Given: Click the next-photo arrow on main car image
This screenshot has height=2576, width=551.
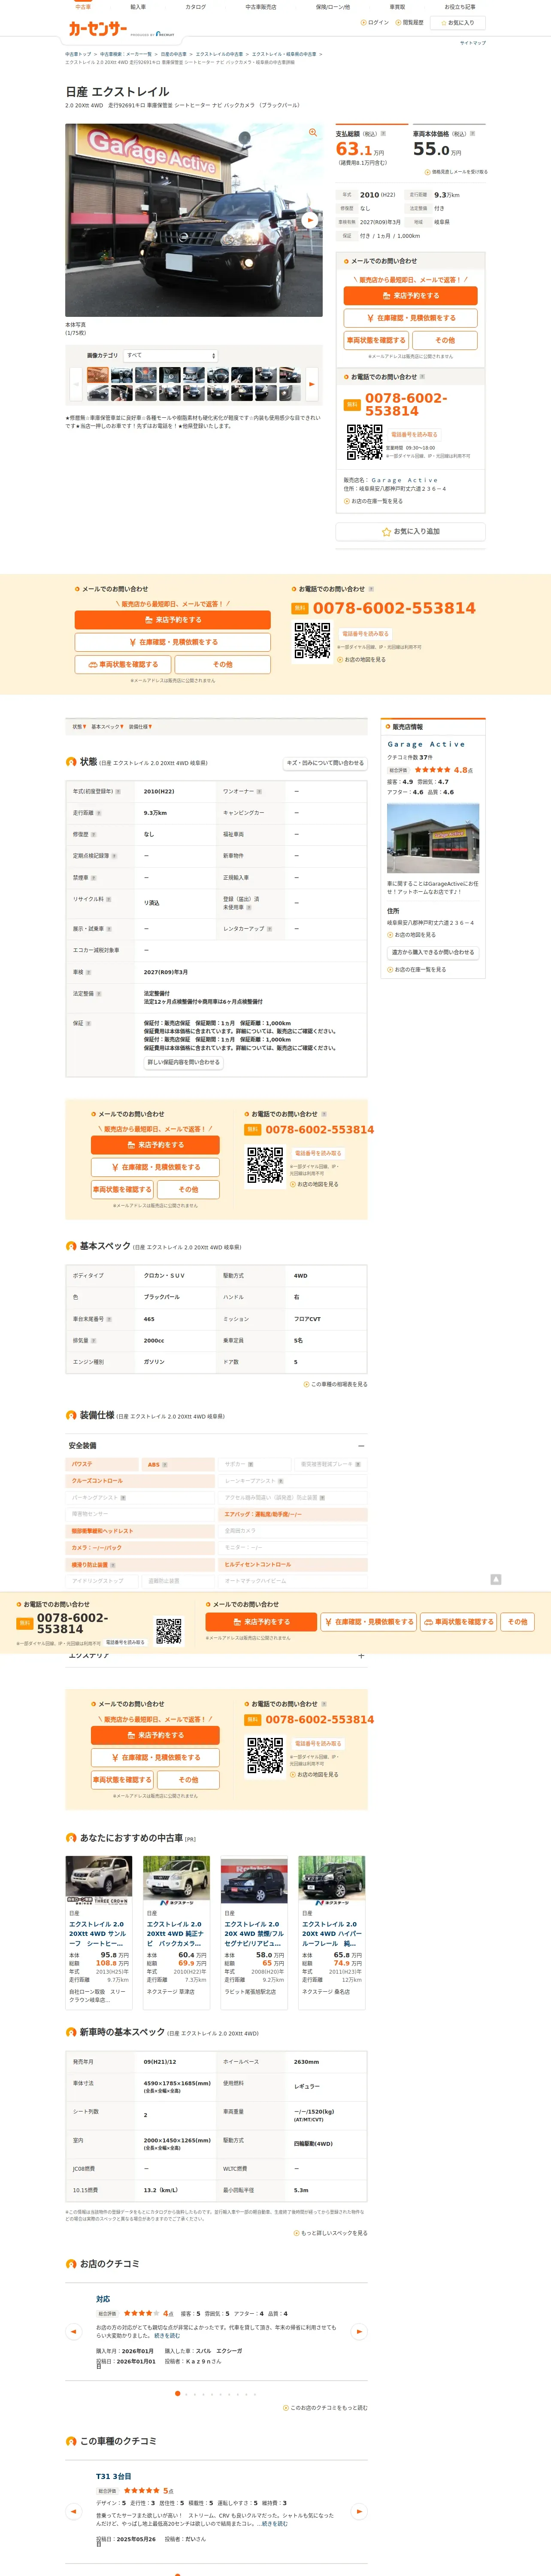Looking at the screenshot, I should tap(310, 220).
